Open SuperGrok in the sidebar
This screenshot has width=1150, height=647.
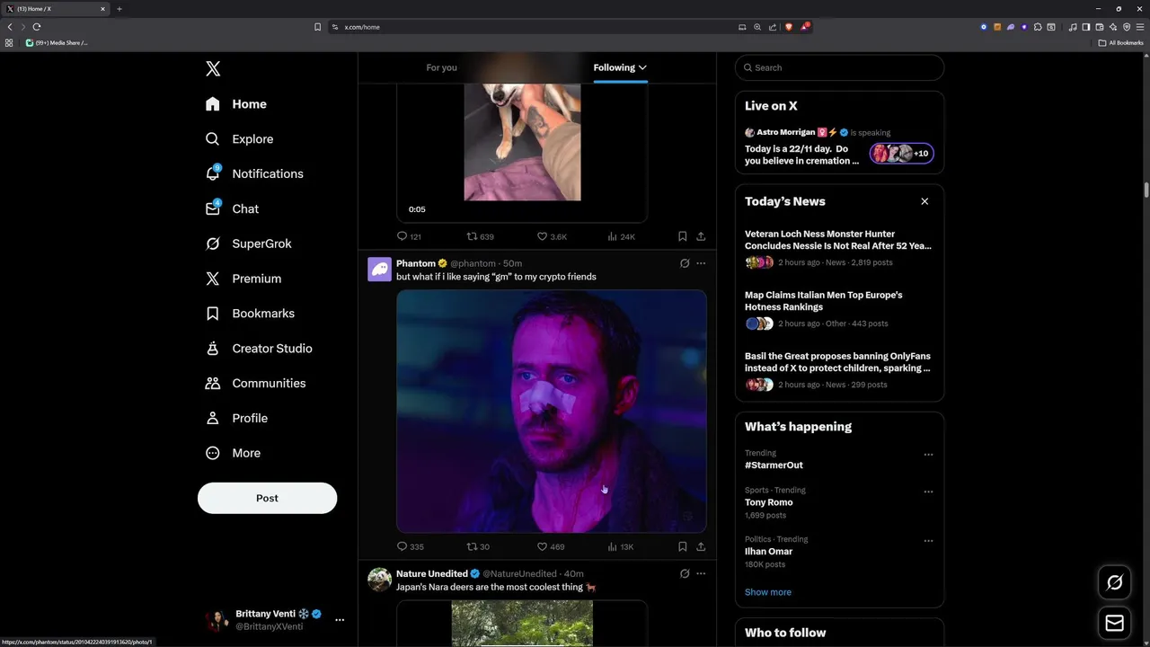pyautogui.click(x=249, y=244)
